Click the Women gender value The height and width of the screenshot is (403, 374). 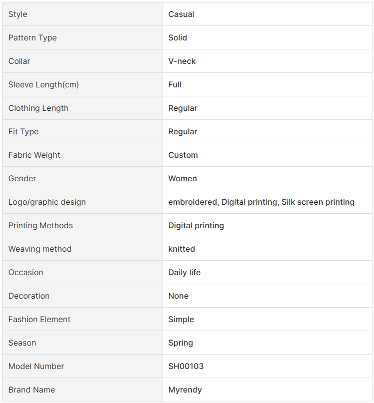click(182, 178)
